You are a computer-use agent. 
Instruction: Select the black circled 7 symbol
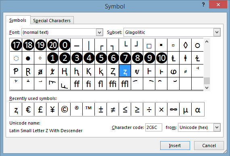coord(125,58)
